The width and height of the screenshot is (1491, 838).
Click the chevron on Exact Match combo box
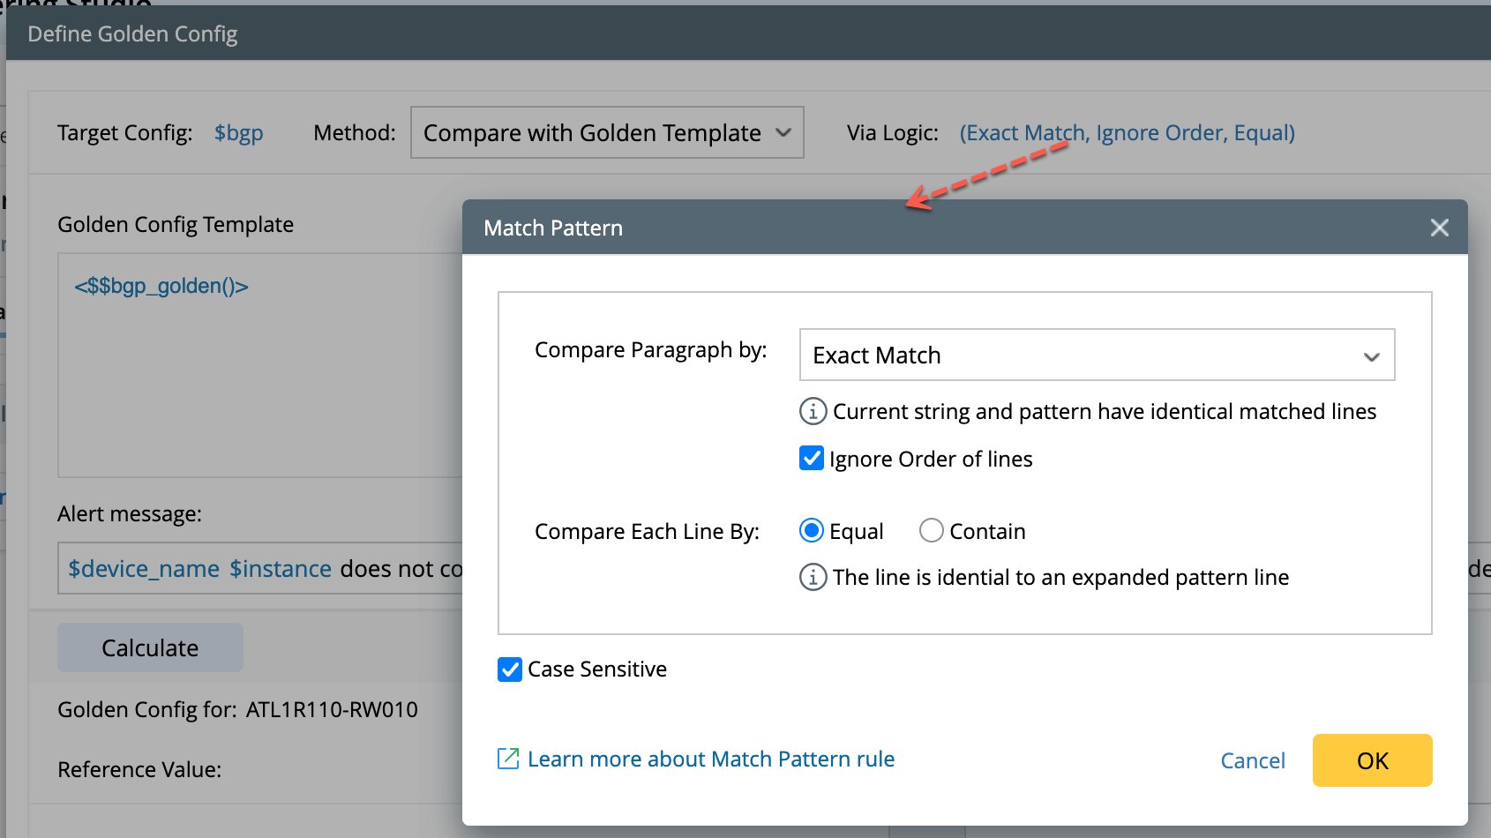pyautogui.click(x=1371, y=356)
